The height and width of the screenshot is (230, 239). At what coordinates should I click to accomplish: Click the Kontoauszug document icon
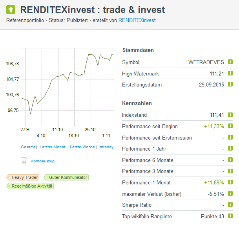pos(24,161)
